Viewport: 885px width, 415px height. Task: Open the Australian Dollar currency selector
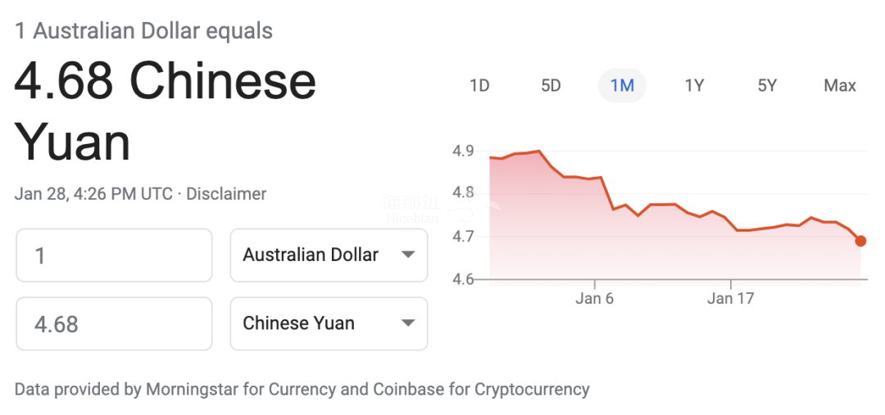(x=329, y=255)
